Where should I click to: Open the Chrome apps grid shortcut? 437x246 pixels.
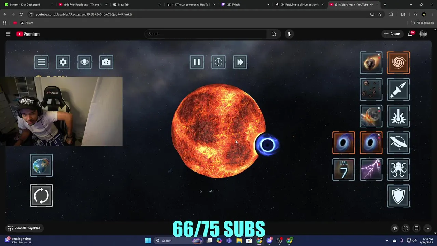point(4,23)
